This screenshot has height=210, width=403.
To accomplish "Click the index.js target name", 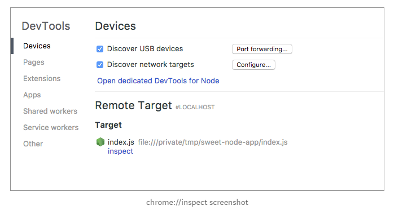I will click(x=121, y=142).
